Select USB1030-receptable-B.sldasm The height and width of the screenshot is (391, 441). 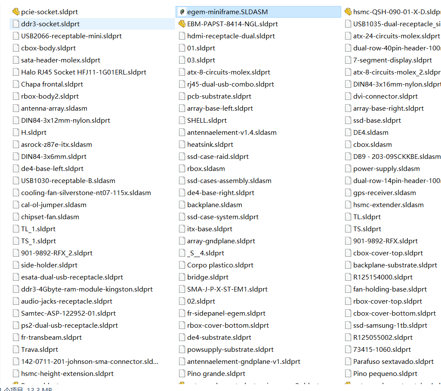click(x=68, y=181)
